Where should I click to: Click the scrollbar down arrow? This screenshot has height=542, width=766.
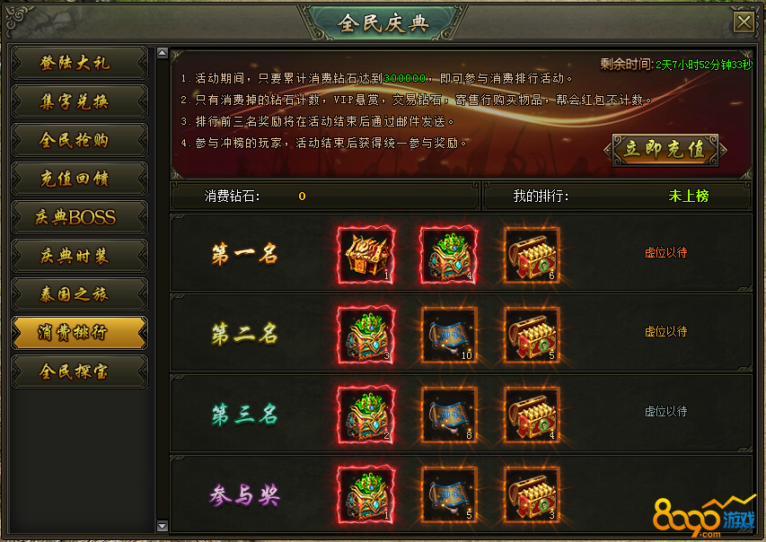point(163,526)
